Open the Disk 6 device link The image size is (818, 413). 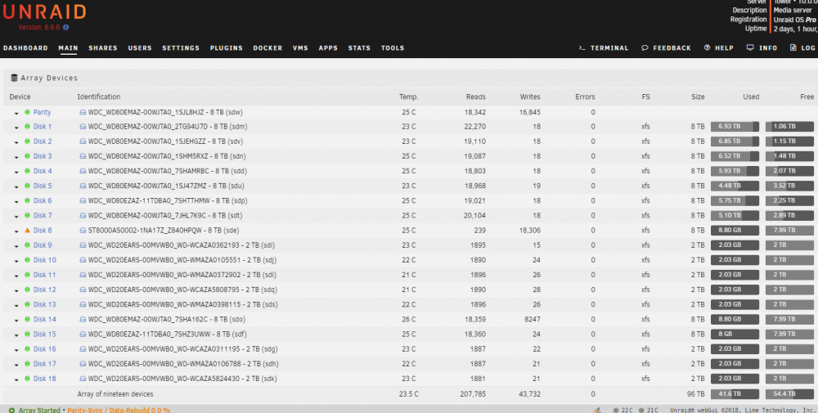coord(43,200)
